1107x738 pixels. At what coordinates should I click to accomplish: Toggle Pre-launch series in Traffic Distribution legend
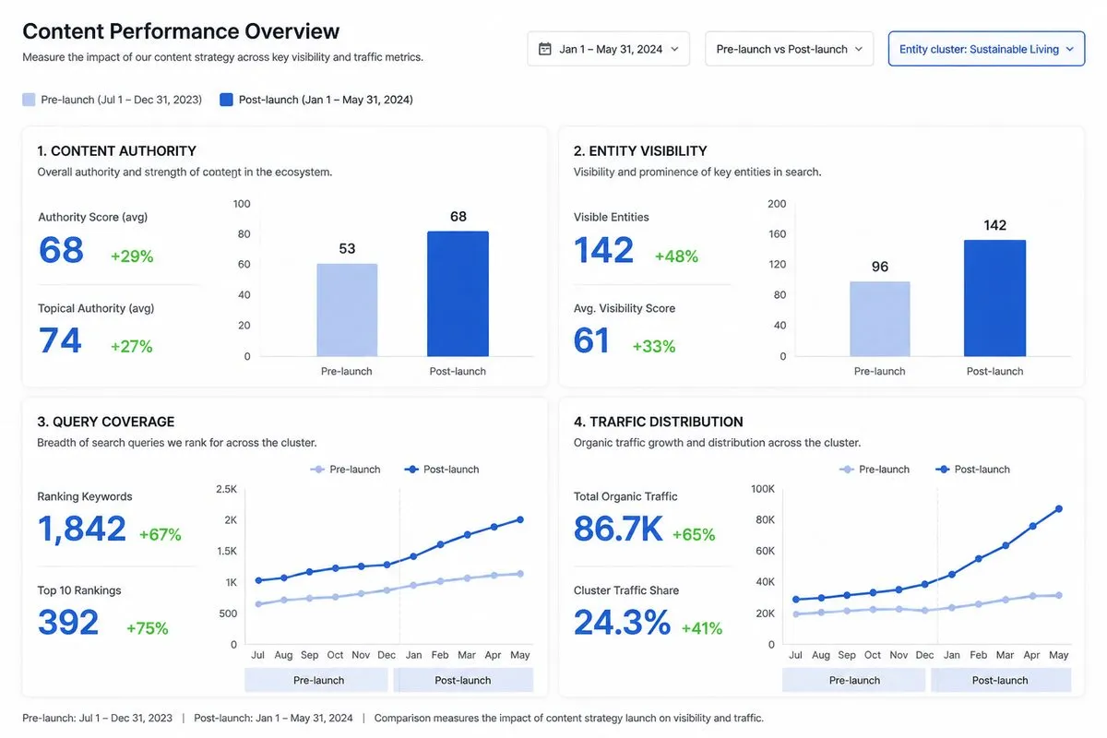point(875,470)
